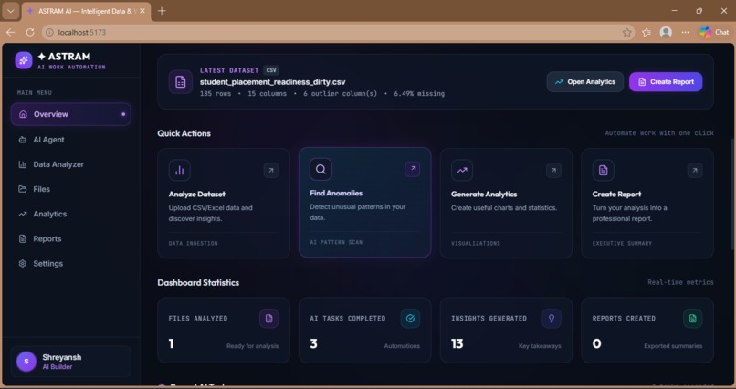Open the Find Anomalies arrow icon
736x389 pixels.
412,169
